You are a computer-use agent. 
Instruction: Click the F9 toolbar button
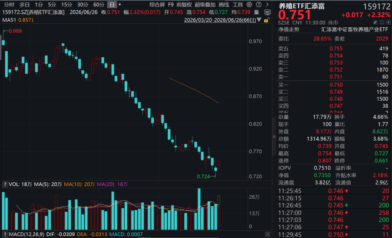tap(171, 4)
